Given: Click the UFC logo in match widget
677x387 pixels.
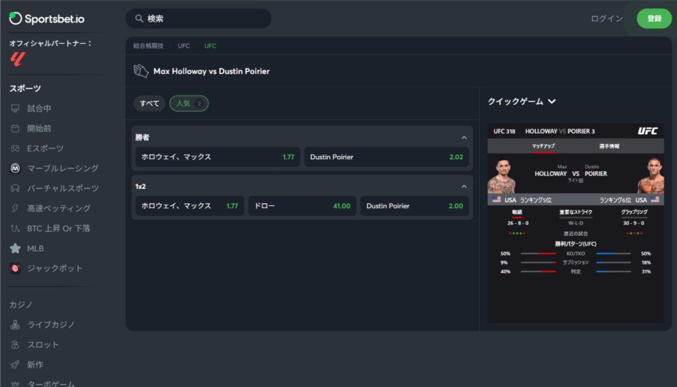Looking at the screenshot, I should click(x=648, y=131).
